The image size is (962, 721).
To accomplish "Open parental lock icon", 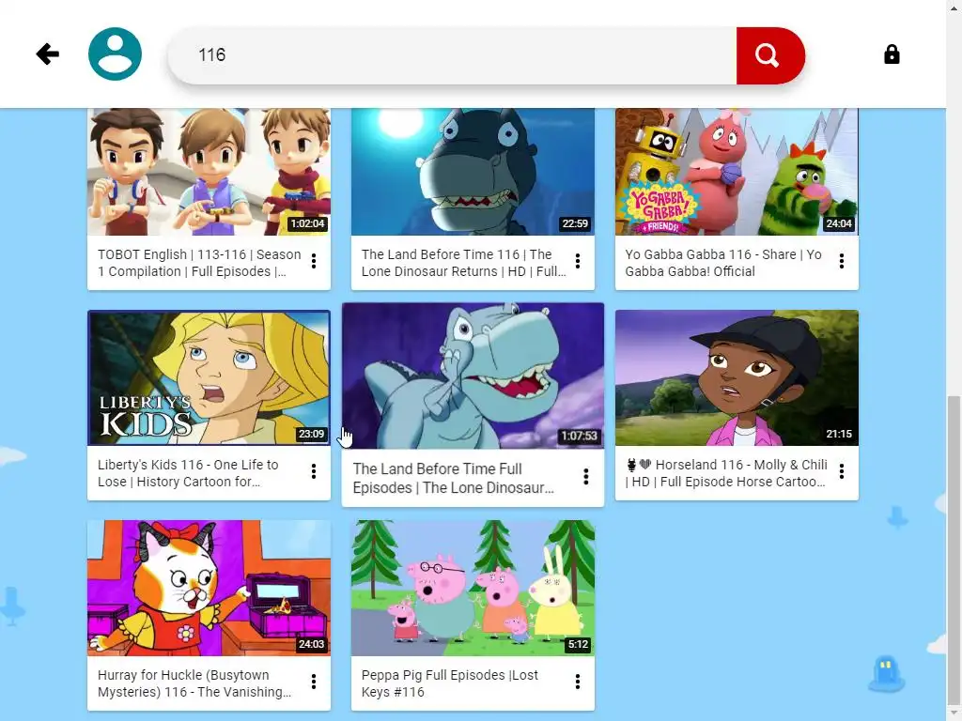I will (x=892, y=54).
